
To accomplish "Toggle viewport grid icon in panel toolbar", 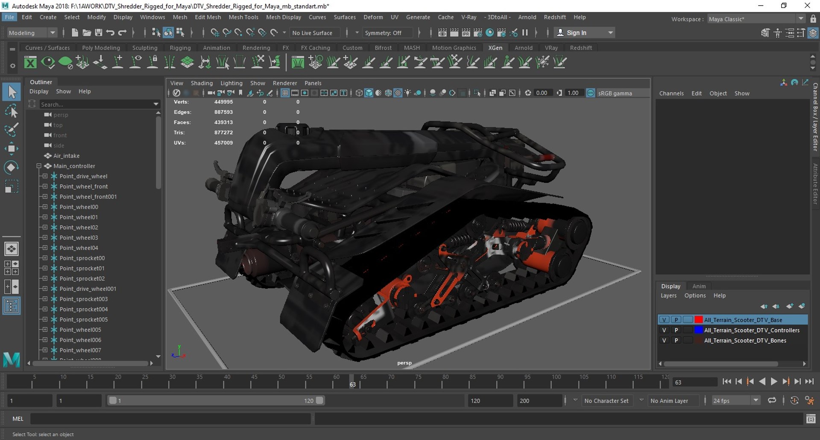I will [285, 93].
